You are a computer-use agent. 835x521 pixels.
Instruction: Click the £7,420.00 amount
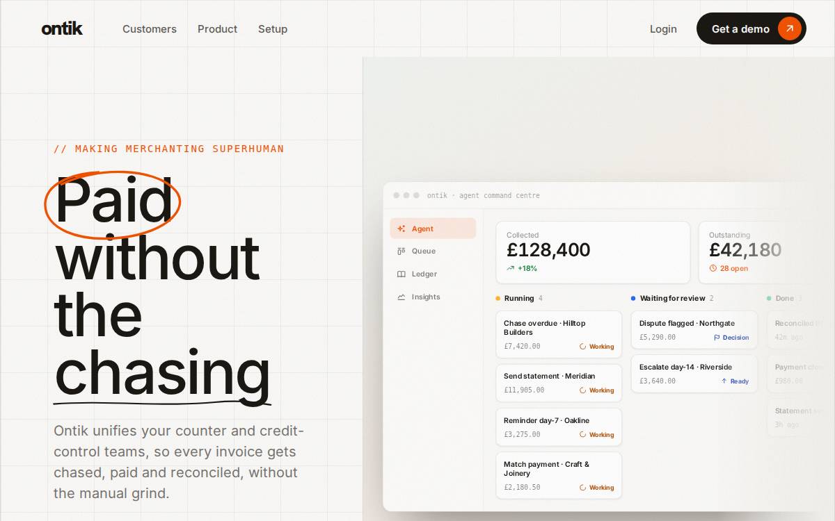coord(522,346)
